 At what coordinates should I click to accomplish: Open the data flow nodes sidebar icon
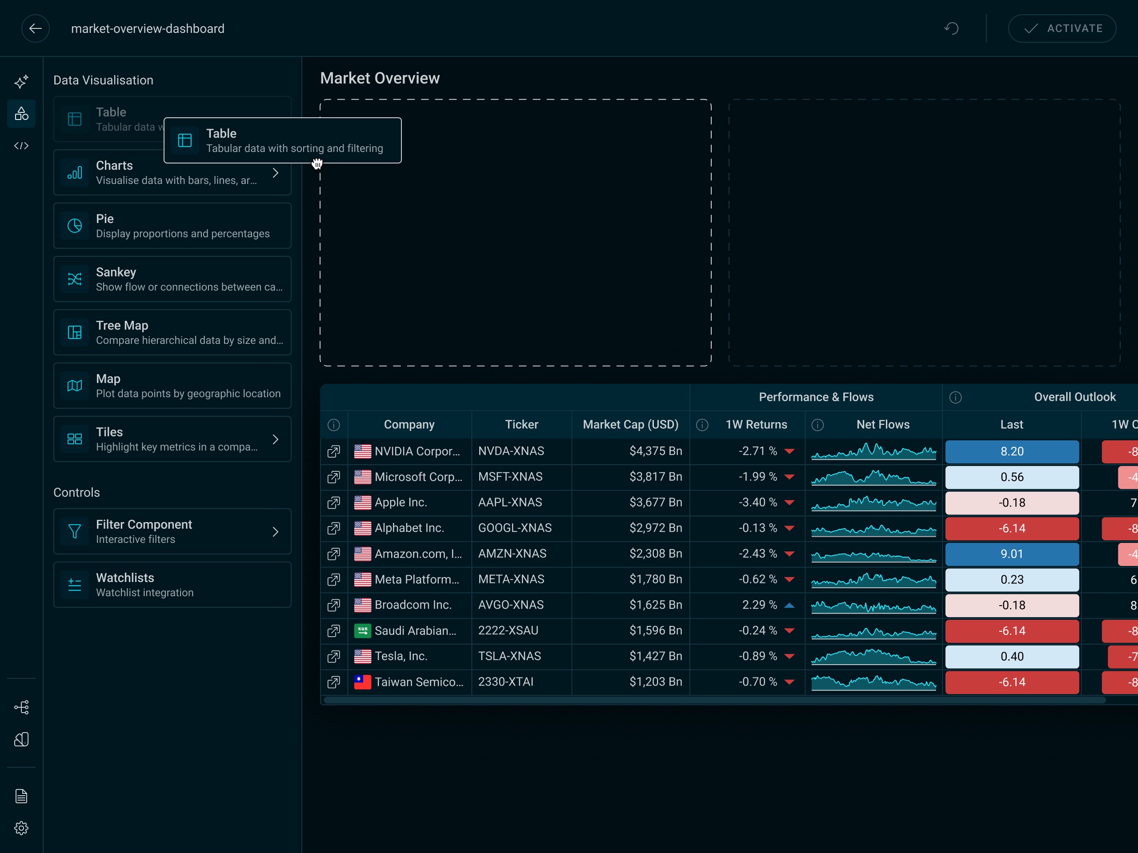[22, 707]
